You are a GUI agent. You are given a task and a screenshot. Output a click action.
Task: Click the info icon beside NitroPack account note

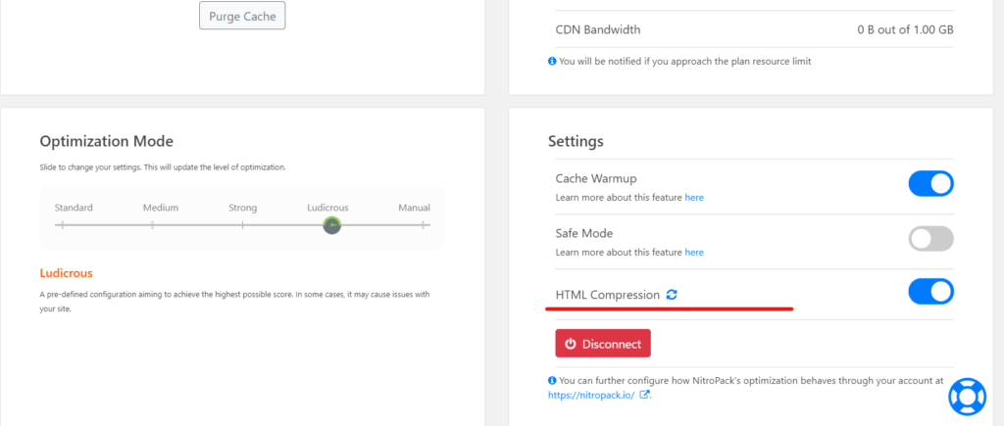tap(552, 380)
